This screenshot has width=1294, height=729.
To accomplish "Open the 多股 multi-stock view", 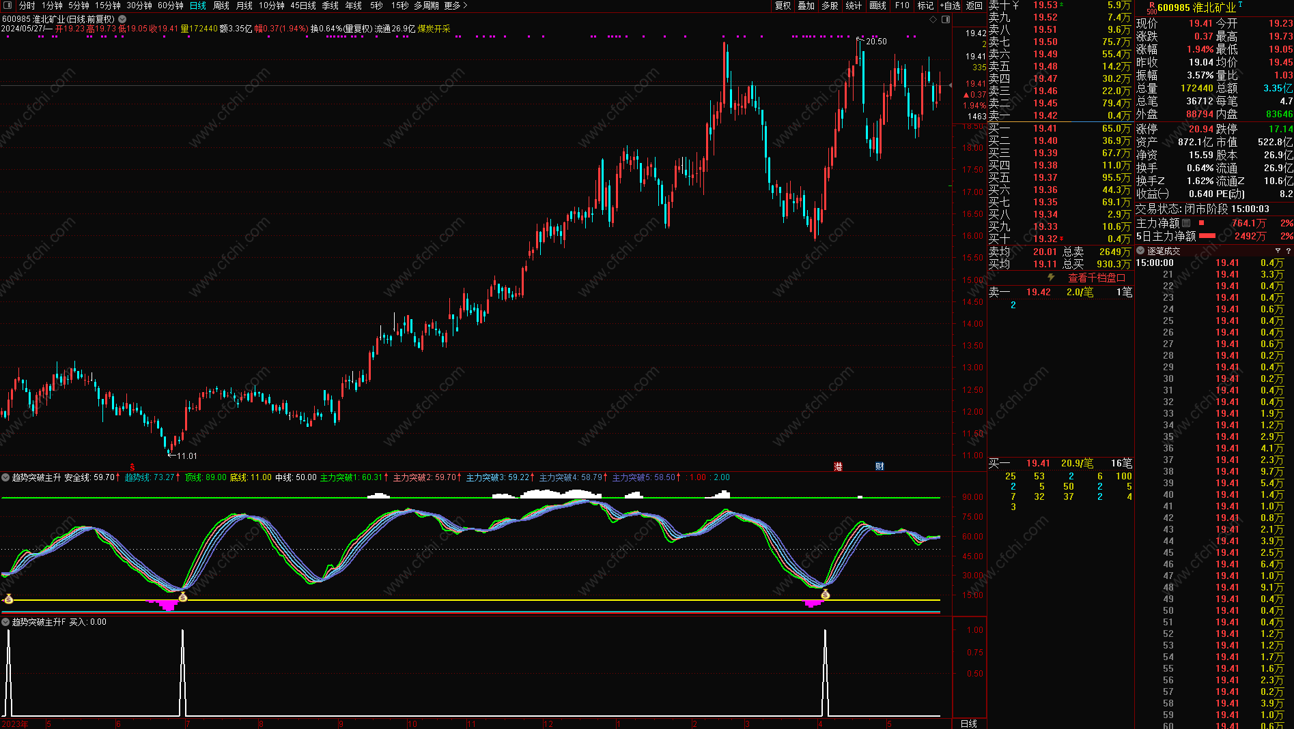I will pos(830,5).
